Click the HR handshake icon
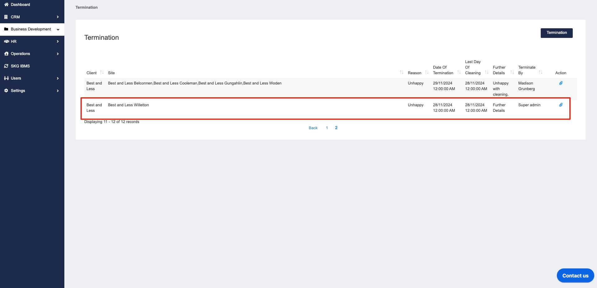The height and width of the screenshot is (288, 597). point(6,41)
